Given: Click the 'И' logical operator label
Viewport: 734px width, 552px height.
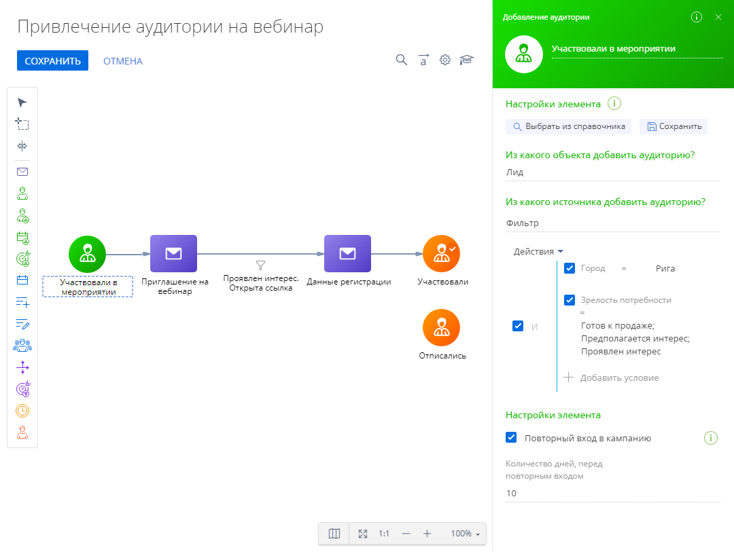Looking at the screenshot, I should (534, 327).
